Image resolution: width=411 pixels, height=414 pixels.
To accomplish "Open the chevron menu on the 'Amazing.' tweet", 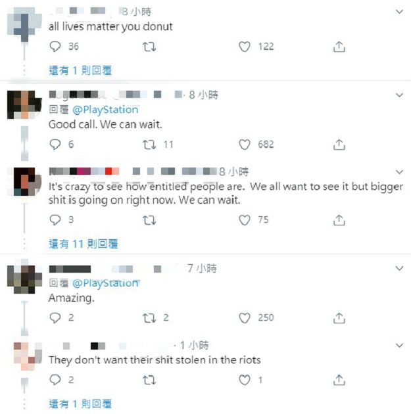I will (399, 269).
